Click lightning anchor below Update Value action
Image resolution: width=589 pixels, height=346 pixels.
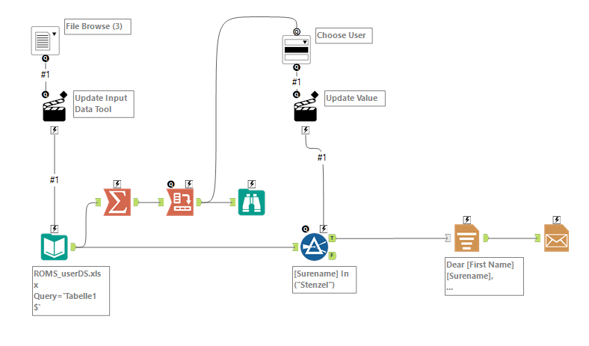[x=306, y=130]
